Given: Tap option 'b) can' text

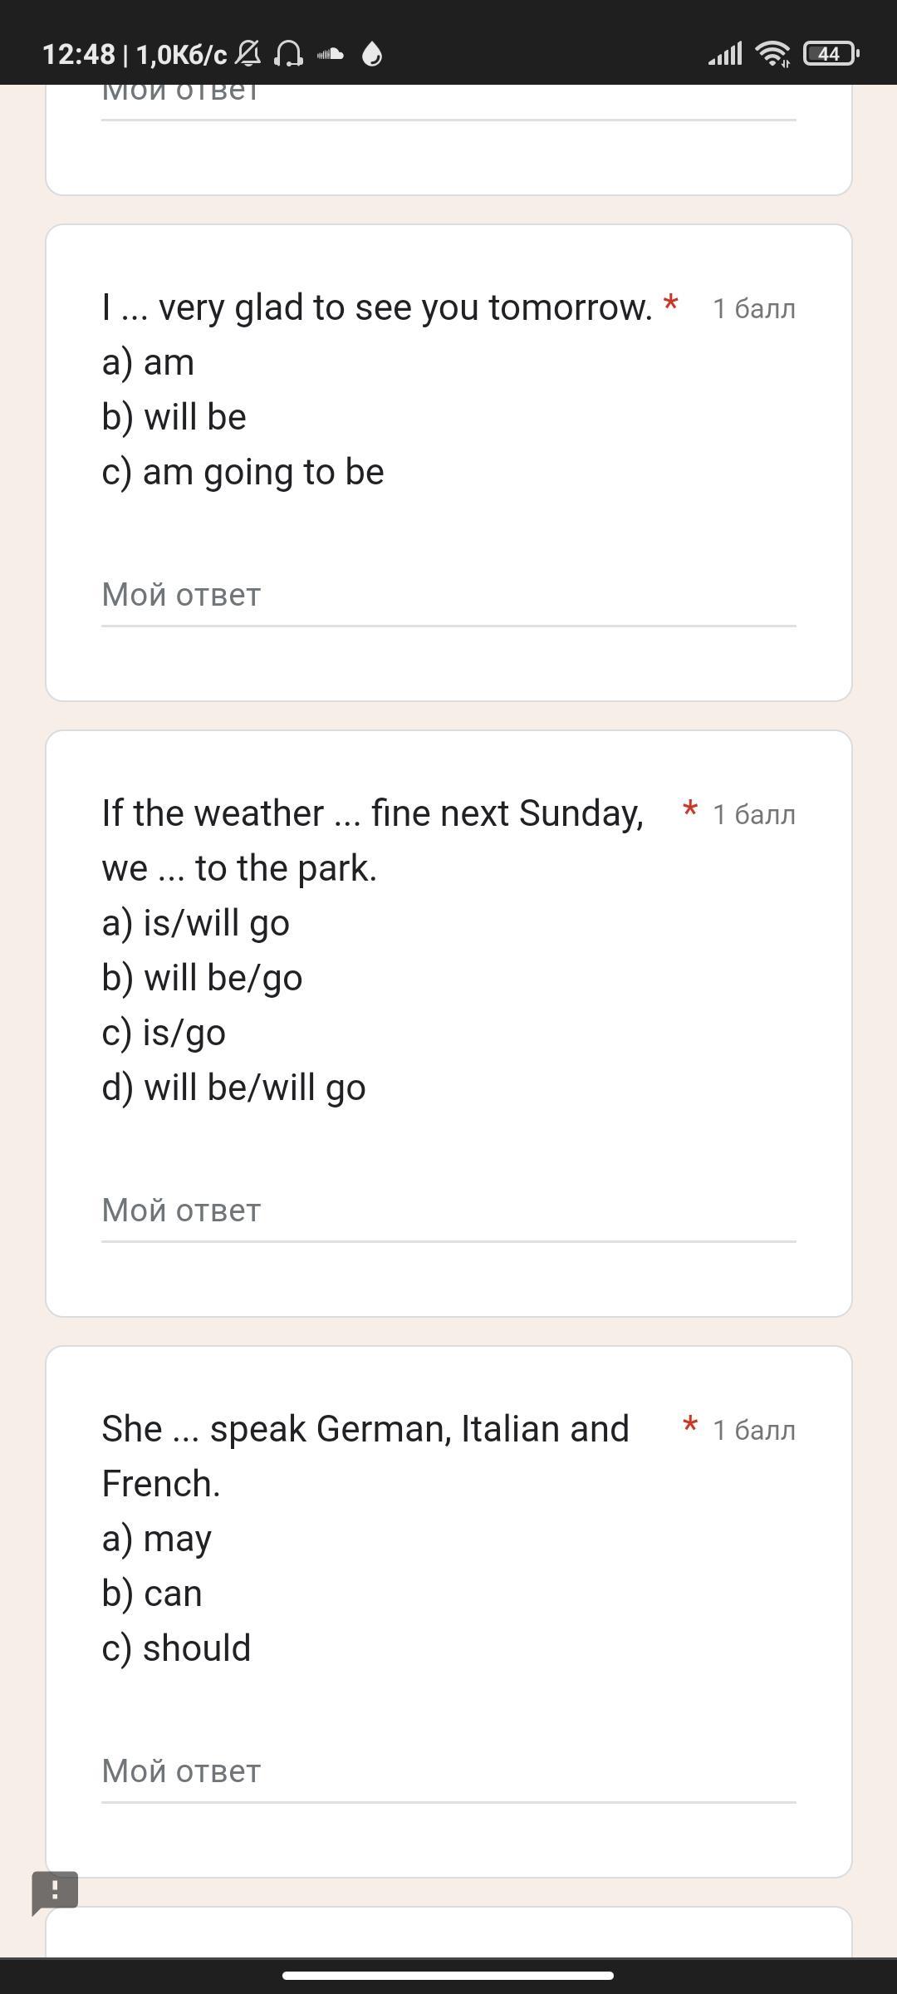Looking at the screenshot, I should pyautogui.click(x=152, y=1594).
